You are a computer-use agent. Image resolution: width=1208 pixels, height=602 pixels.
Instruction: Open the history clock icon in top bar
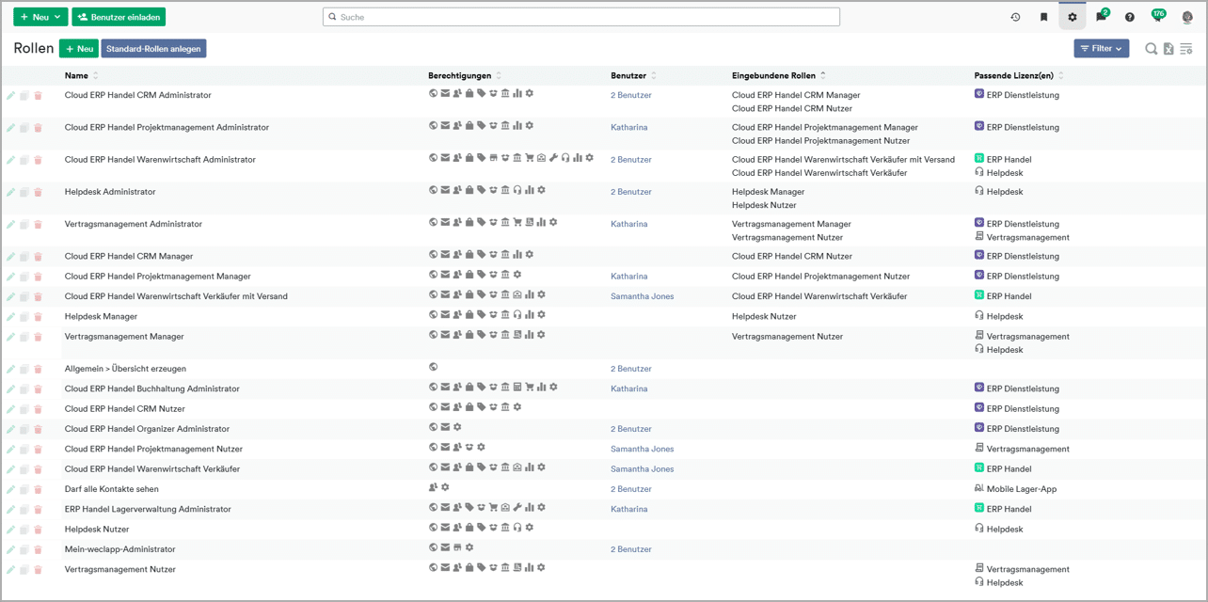pyautogui.click(x=1015, y=17)
